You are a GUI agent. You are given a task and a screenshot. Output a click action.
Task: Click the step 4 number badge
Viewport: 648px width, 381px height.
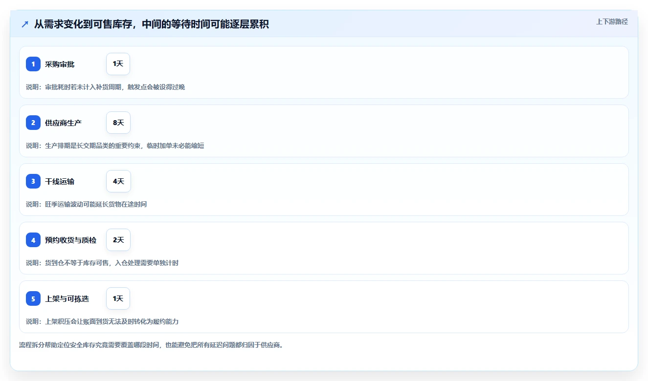pyautogui.click(x=33, y=240)
